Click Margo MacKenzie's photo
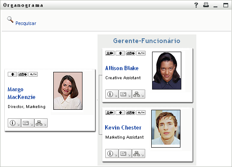Screen dimensions: 232x167 pyautogui.click(x=68, y=91)
